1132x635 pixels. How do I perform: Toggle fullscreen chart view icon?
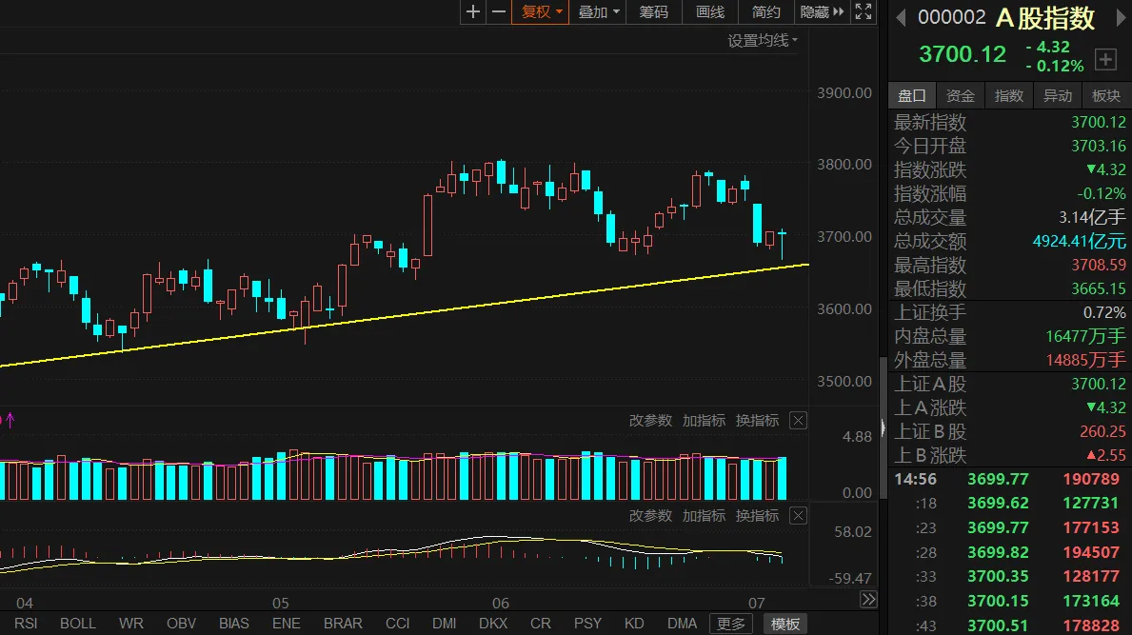click(864, 12)
